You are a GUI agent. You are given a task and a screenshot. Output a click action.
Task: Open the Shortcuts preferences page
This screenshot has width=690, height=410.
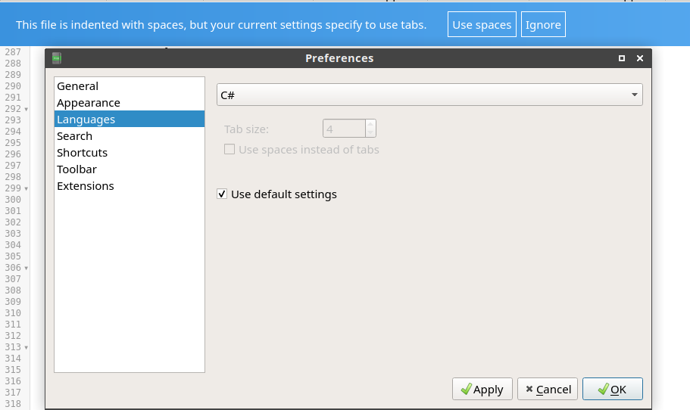(x=130, y=153)
